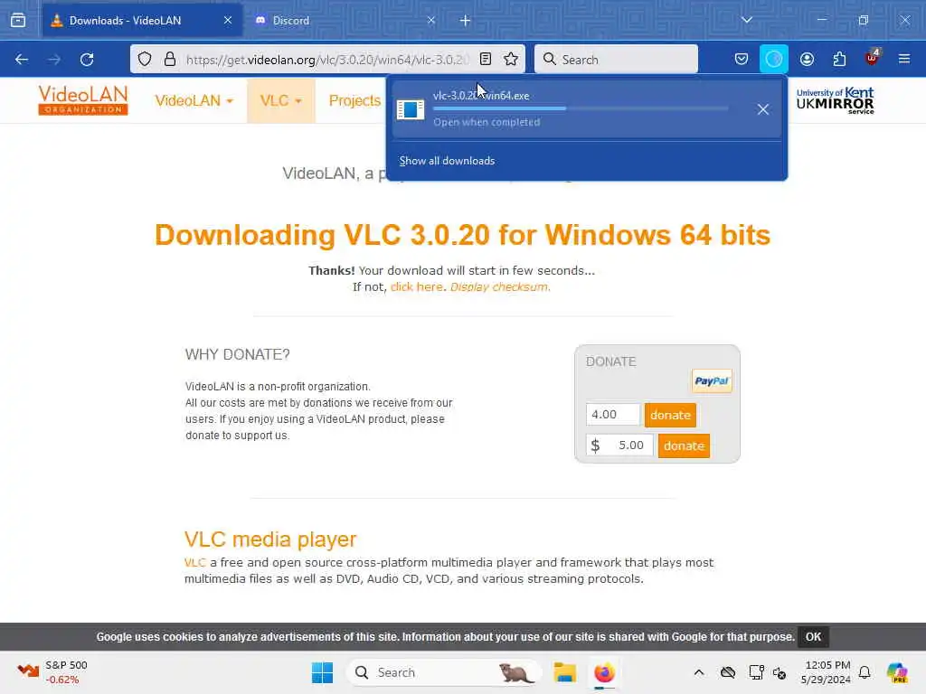926x694 pixels.
Task: Edit the $ 5.00 donation amount field
Action: (619, 445)
